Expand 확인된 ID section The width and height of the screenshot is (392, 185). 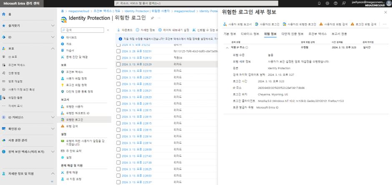(53, 129)
